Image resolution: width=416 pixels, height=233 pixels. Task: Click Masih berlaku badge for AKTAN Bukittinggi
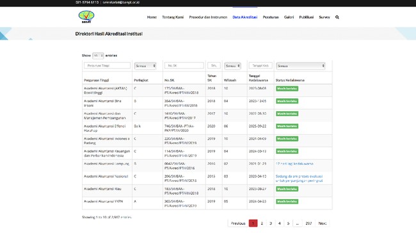(x=287, y=89)
